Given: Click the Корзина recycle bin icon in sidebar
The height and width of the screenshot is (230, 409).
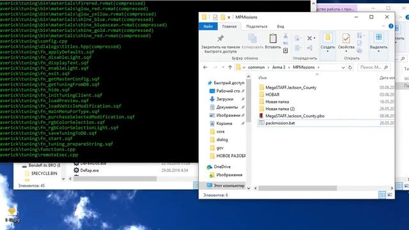Looking at the screenshot, I should coord(212,123).
